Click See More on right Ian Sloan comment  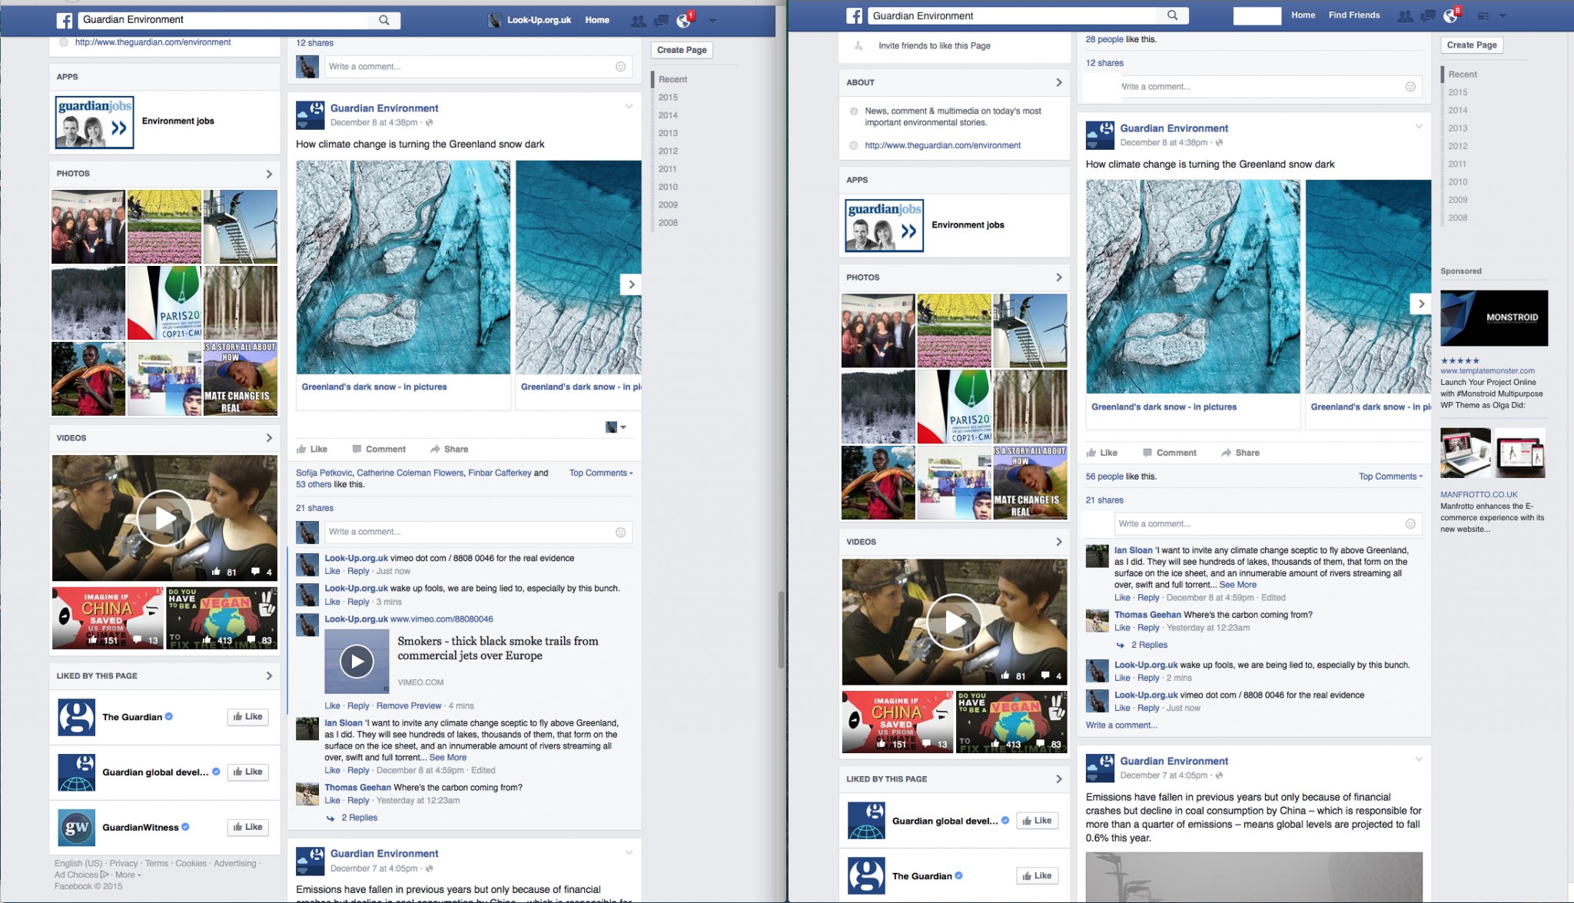coord(1237,586)
